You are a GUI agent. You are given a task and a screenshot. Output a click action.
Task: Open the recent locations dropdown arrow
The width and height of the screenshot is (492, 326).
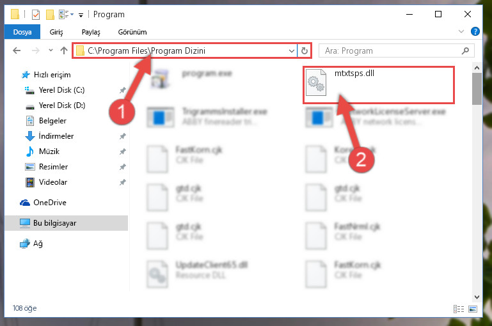point(51,50)
